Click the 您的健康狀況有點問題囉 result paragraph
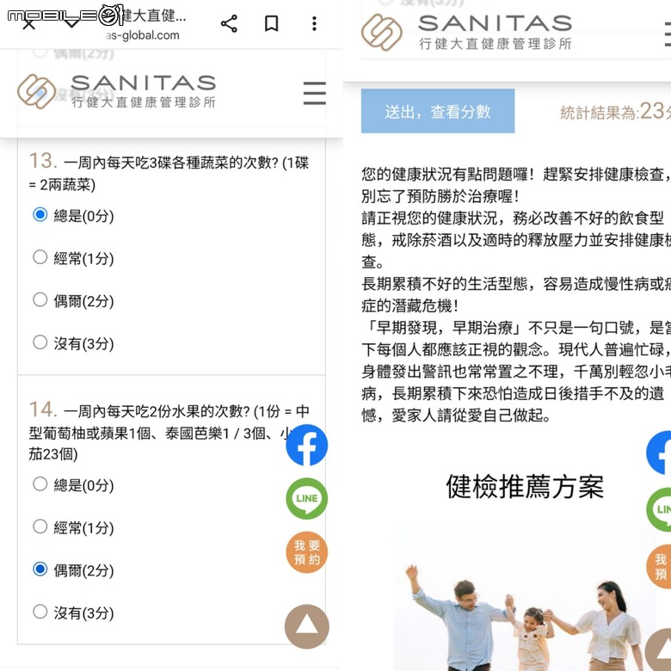This screenshot has width=671, height=671. tap(516, 294)
